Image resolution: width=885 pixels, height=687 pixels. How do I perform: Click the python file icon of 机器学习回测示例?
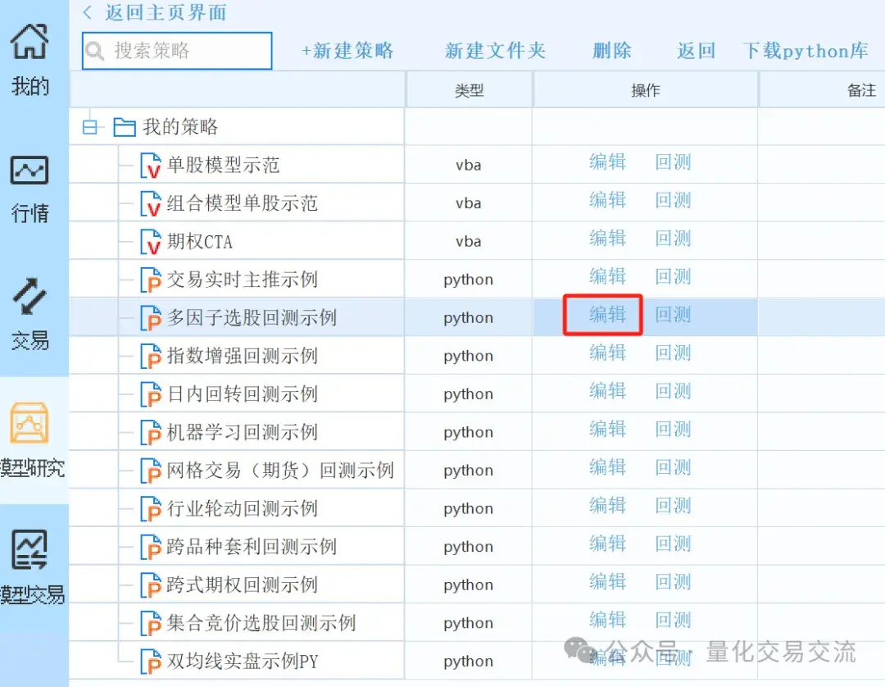pyautogui.click(x=151, y=432)
